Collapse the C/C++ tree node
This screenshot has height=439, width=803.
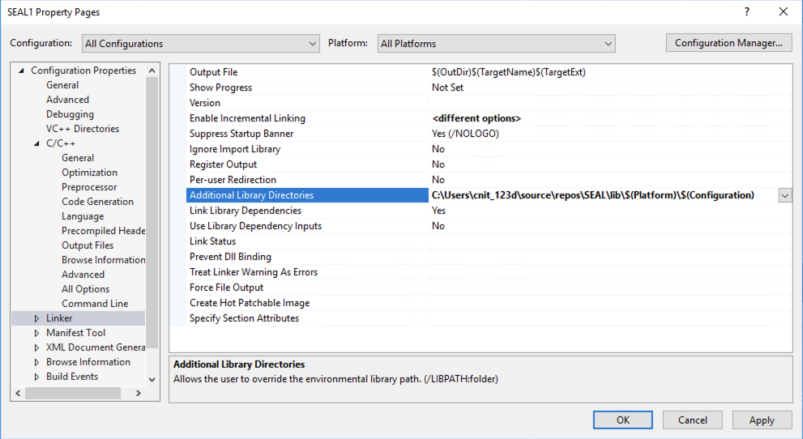pos(36,143)
